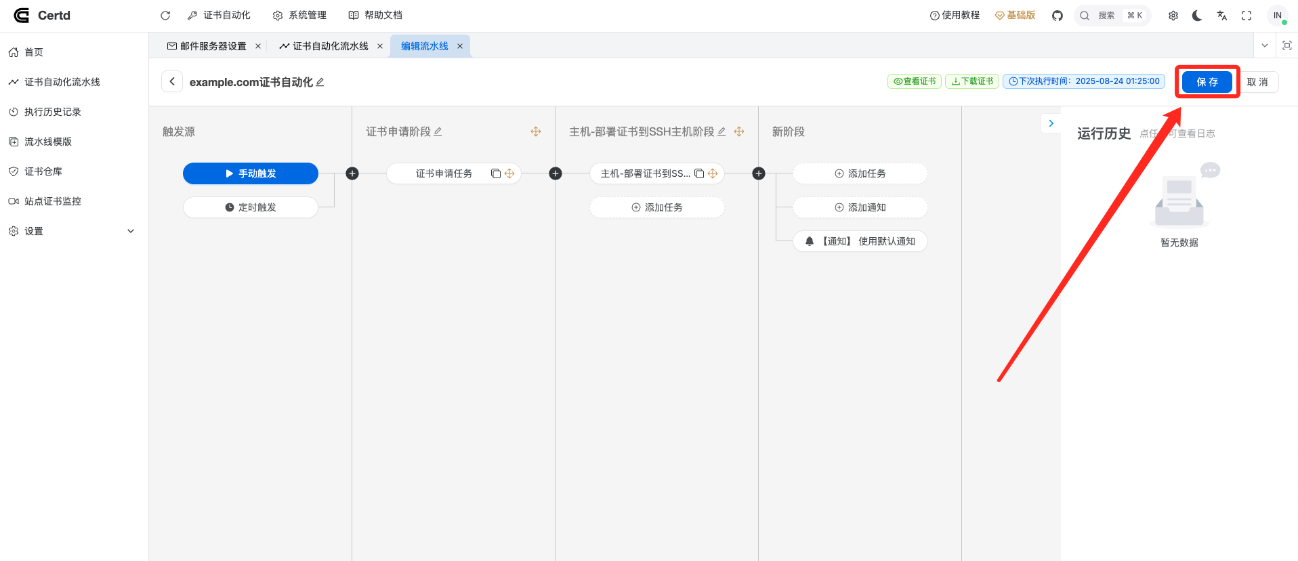The image size is (1298, 561).
Task: Add stage plus before 证书申请任务
Action: click(352, 173)
